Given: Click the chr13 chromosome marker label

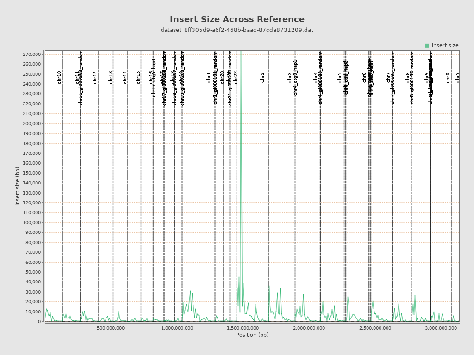Looking at the screenshot, I should click(111, 77).
